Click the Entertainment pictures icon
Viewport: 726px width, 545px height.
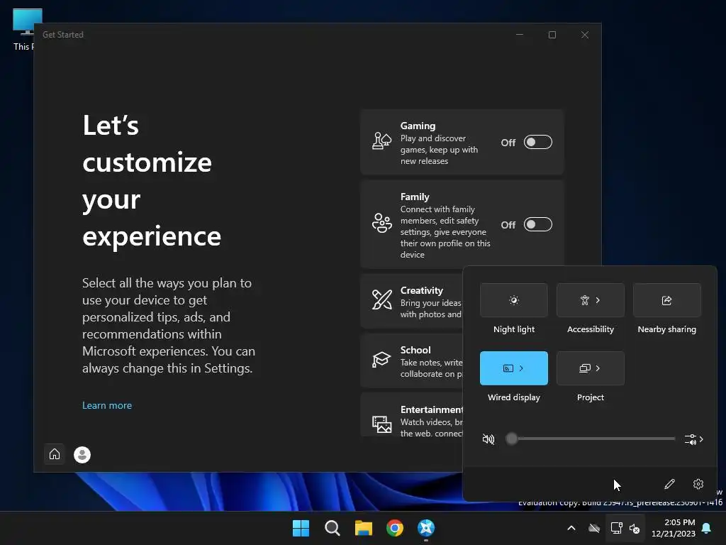click(x=381, y=424)
